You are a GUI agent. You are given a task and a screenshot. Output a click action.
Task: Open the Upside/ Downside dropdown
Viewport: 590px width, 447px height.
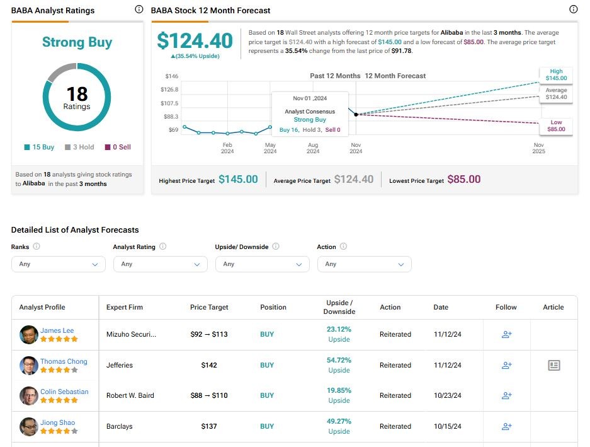coord(263,264)
